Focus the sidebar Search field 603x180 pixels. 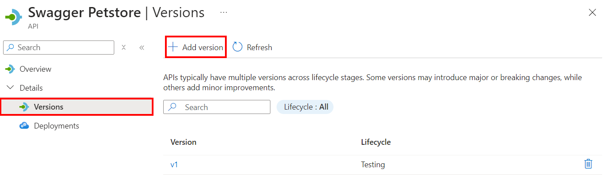click(x=59, y=48)
